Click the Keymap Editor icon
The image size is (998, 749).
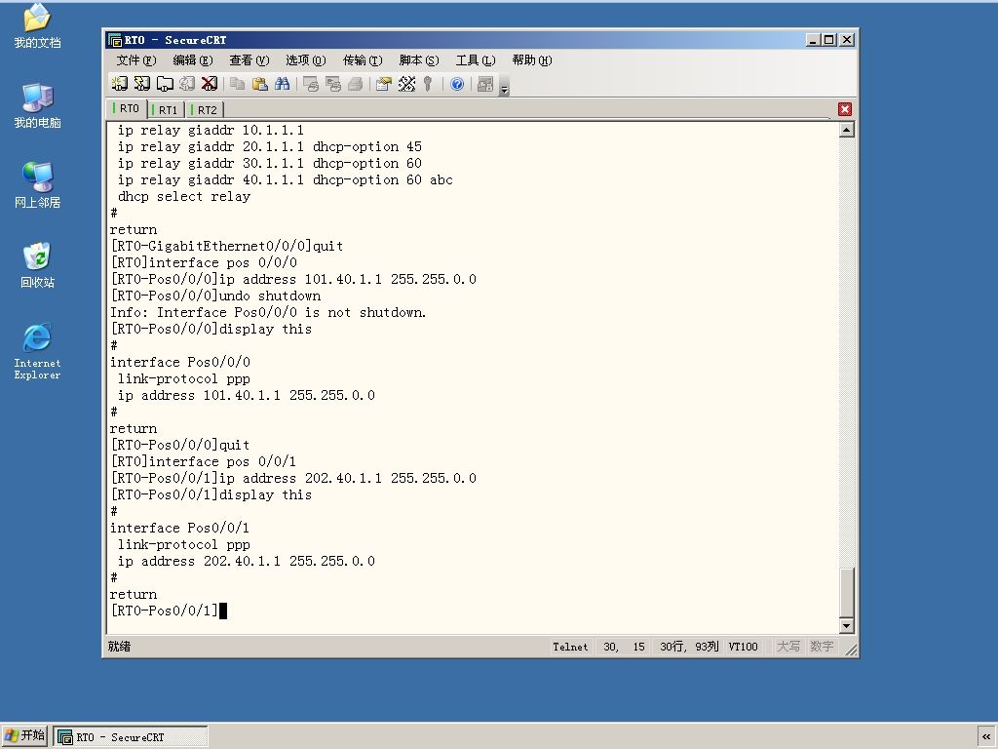406,84
